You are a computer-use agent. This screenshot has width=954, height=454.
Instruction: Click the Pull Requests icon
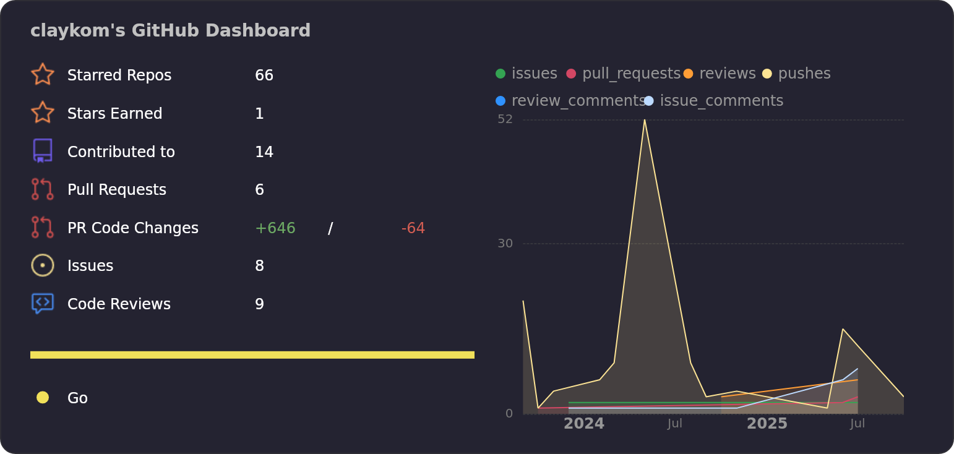pyautogui.click(x=43, y=189)
